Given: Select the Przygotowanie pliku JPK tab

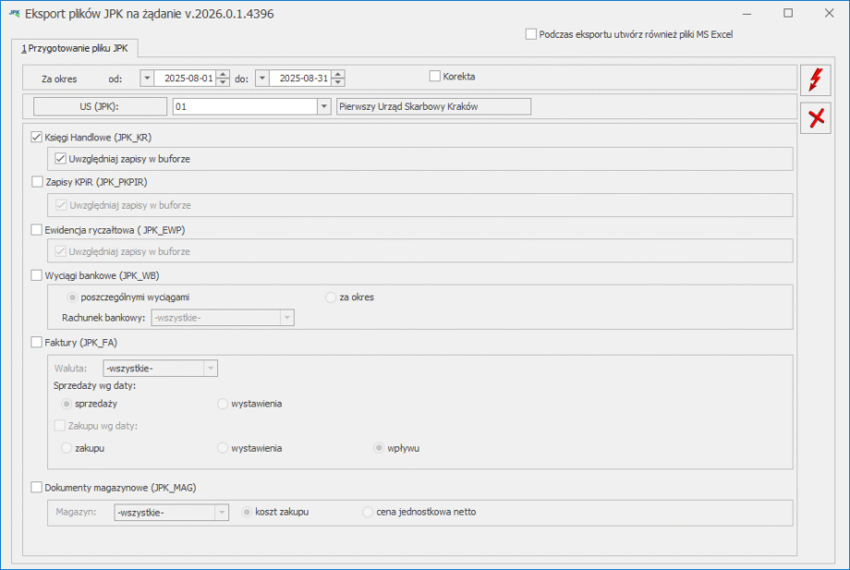Looking at the screenshot, I should pyautogui.click(x=75, y=49).
